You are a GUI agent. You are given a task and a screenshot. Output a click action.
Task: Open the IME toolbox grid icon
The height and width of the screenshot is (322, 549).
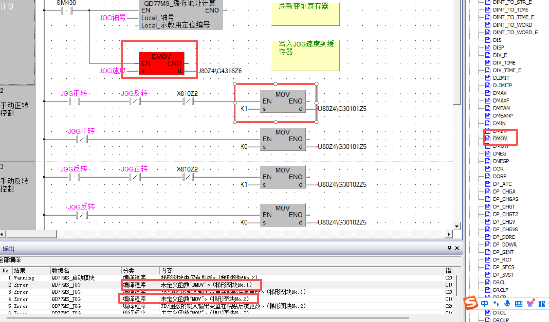tap(542, 304)
